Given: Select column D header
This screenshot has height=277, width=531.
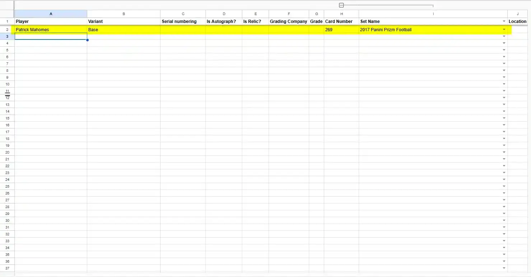Looking at the screenshot, I should [x=224, y=14].
